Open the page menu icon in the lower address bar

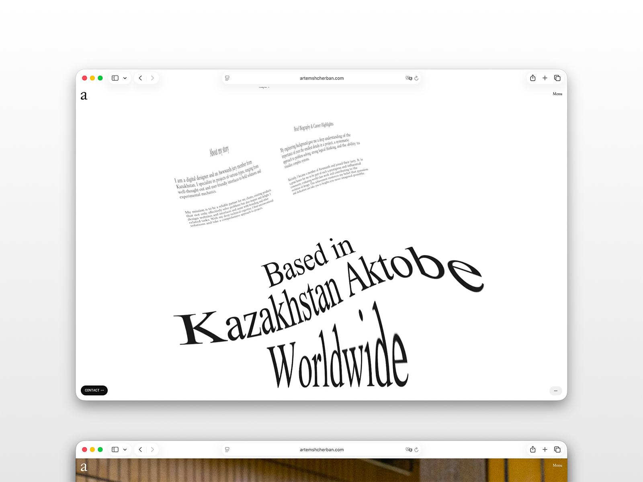tap(227, 450)
